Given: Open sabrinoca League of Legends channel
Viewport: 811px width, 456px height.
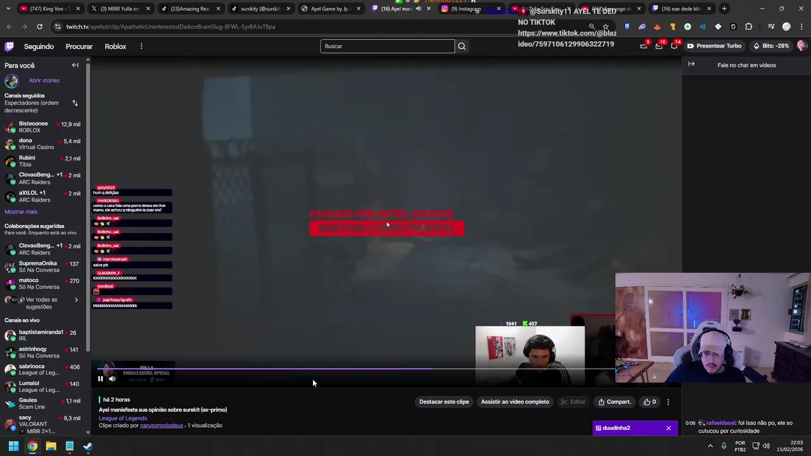Looking at the screenshot, I should tap(43, 370).
